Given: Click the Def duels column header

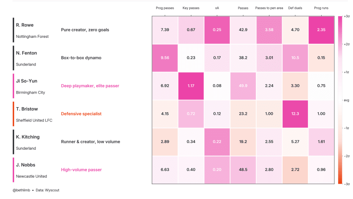Looking at the screenshot, I should (x=295, y=8).
